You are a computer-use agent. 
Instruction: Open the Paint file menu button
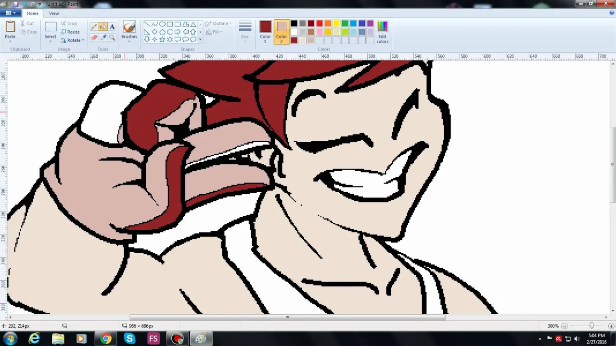(x=11, y=13)
